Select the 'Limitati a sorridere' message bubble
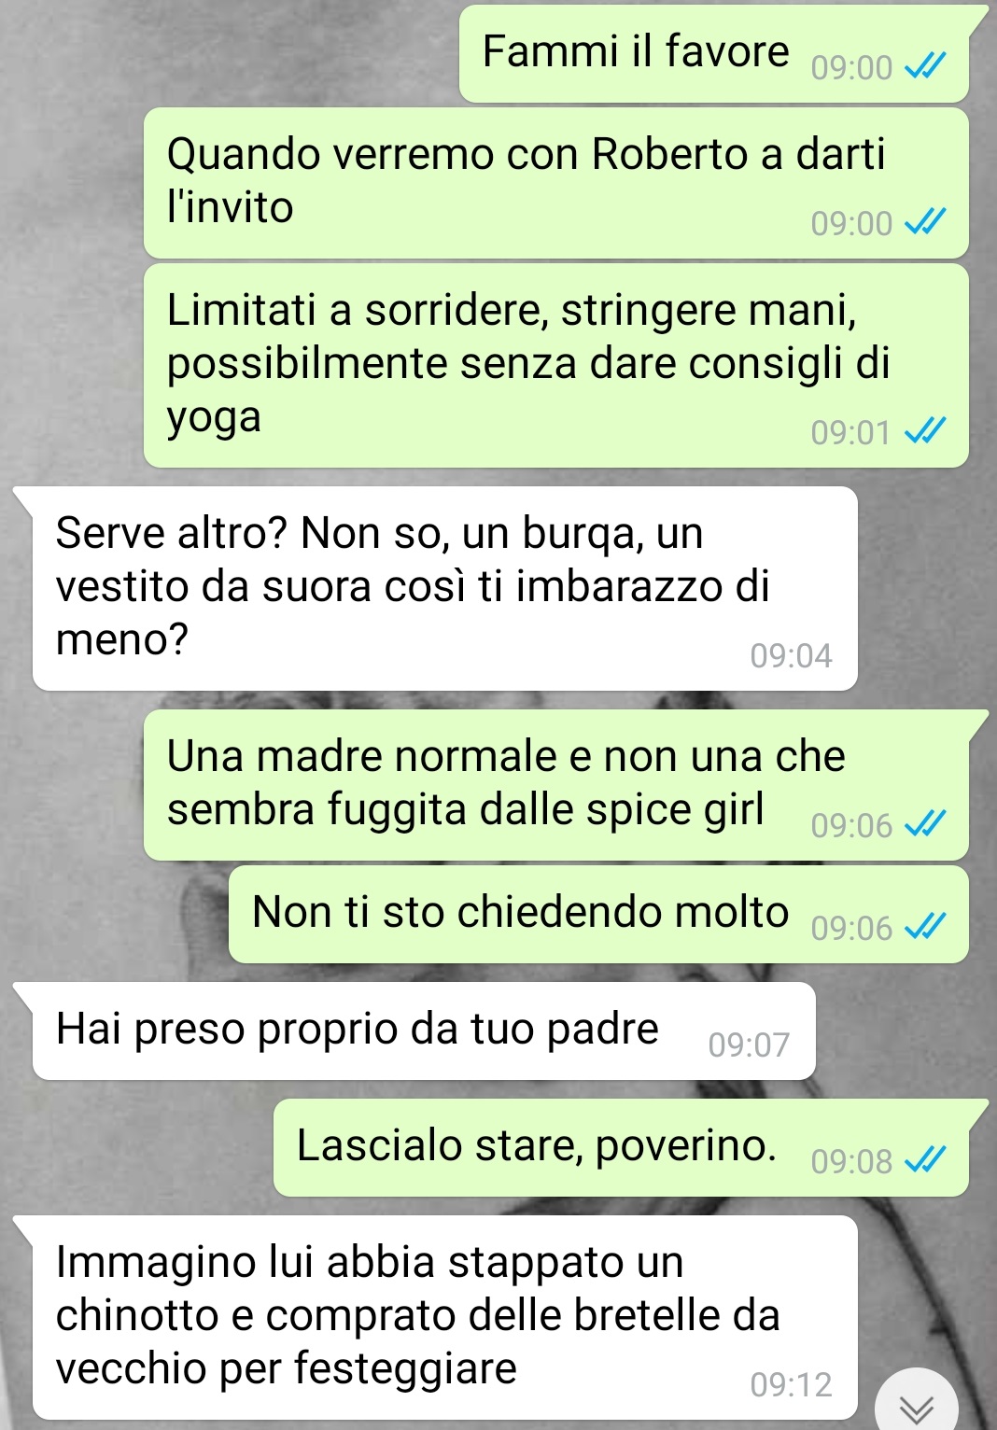The height and width of the screenshot is (1430, 997). click(556, 365)
